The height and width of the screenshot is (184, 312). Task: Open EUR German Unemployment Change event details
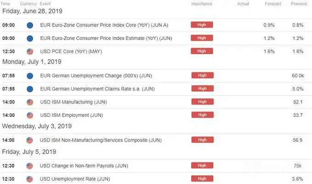point(96,76)
